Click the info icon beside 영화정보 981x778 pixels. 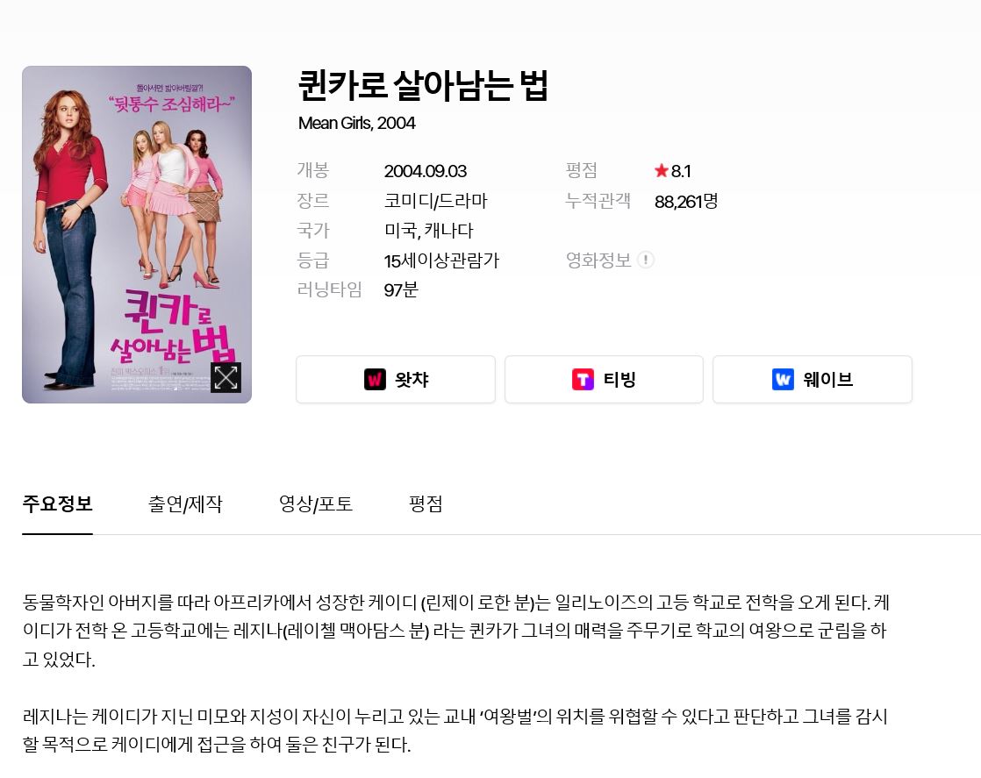pos(646,260)
